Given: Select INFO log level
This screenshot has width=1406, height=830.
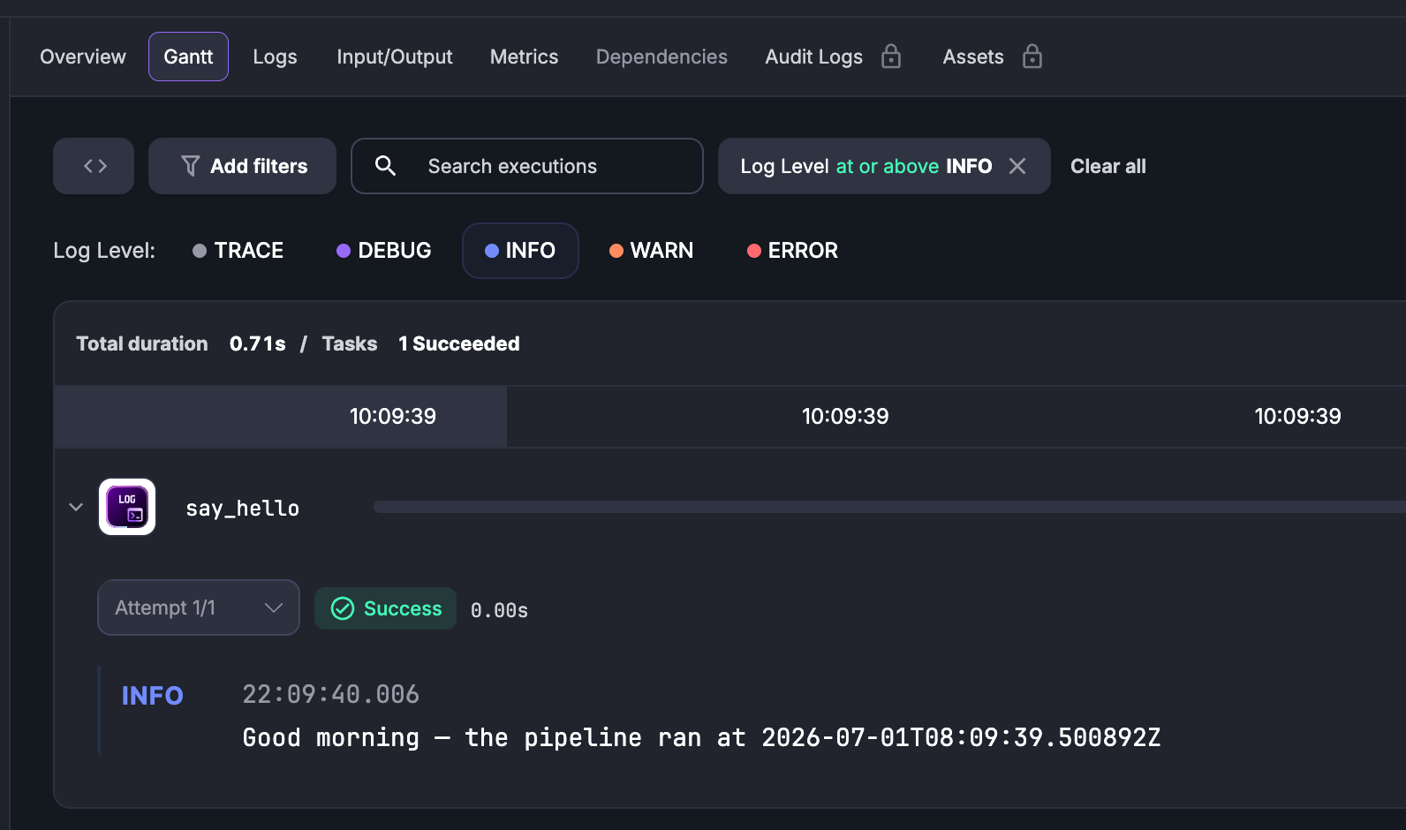Looking at the screenshot, I should click(x=520, y=251).
